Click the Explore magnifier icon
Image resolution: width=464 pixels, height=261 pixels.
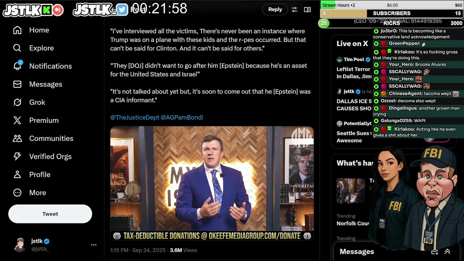(x=17, y=48)
